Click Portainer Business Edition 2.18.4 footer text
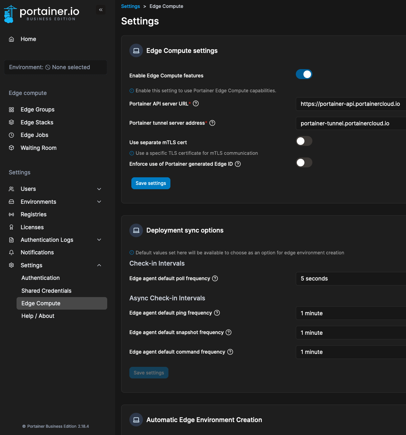Viewport: 406px width, 435px height. 56,426
